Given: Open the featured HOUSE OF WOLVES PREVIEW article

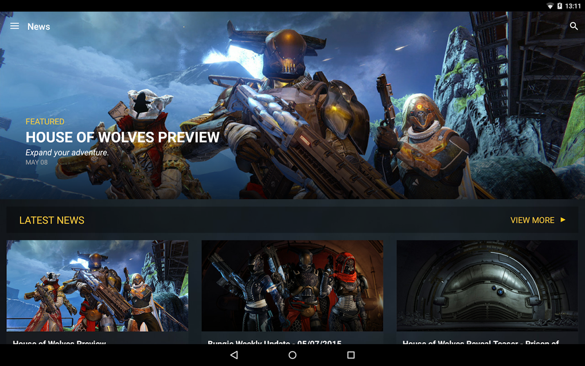Looking at the screenshot, I should point(122,137).
